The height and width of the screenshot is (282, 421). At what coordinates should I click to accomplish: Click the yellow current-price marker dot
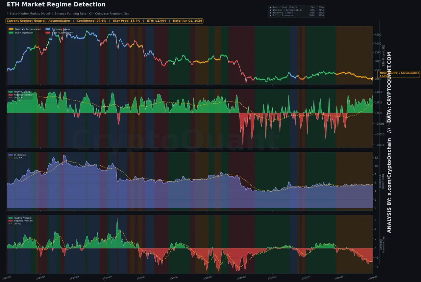(x=373, y=79)
